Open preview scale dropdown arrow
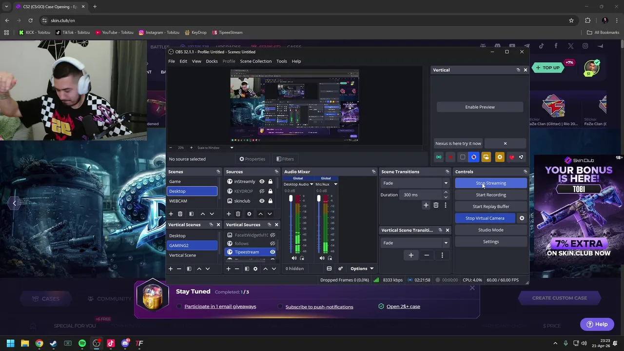 pos(232,148)
